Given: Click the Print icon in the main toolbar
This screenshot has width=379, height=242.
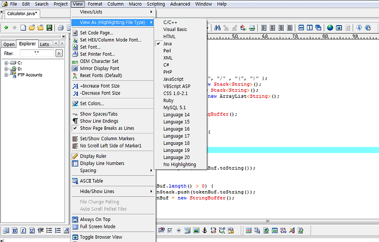Looking at the screenshot, I should coord(61,28).
